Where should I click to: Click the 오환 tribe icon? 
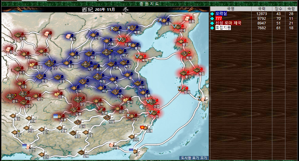coord(188,18)
